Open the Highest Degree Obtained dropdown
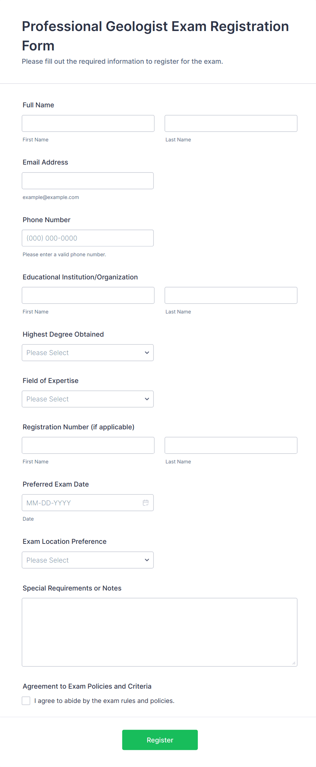This screenshot has width=316, height=767. (87, 353)
